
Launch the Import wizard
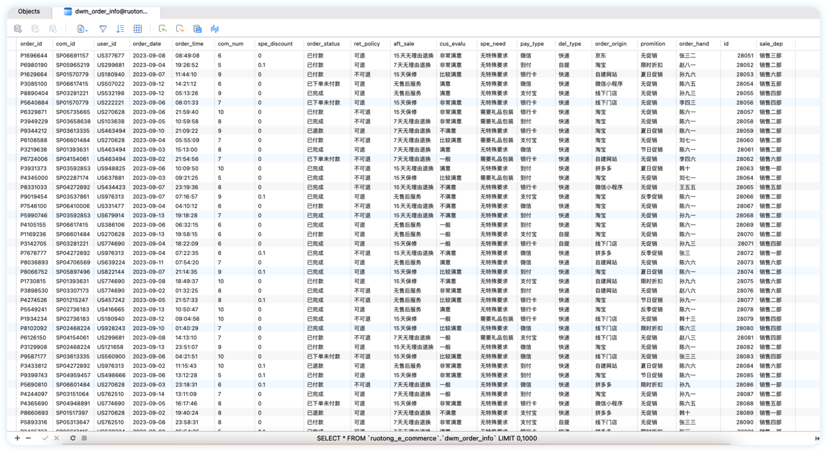click(162, 29)
